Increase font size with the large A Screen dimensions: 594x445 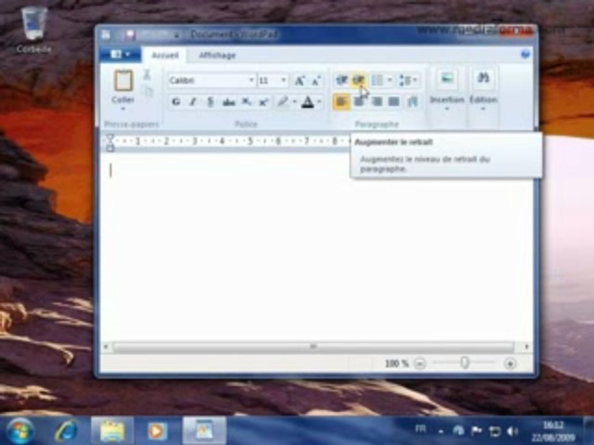click(x=299, y=80)
